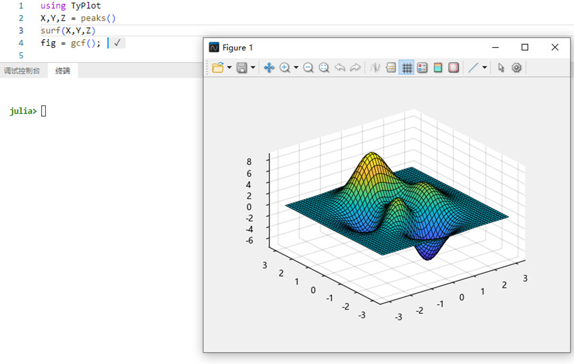Click the red dotted-border axes box icon
The image size is (574, 364).
click(x=454, y=68)
